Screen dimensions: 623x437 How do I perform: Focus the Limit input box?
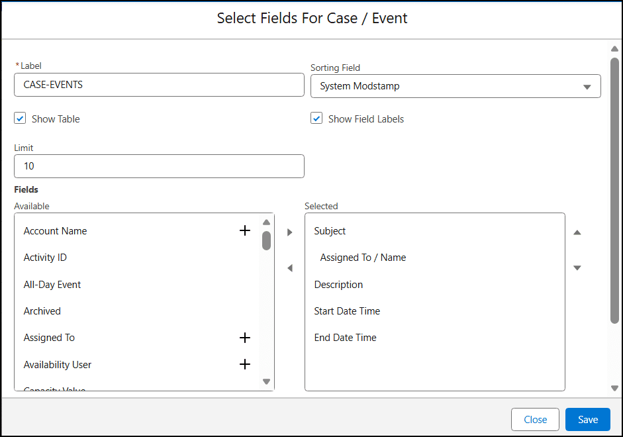(x=159, y=166)
